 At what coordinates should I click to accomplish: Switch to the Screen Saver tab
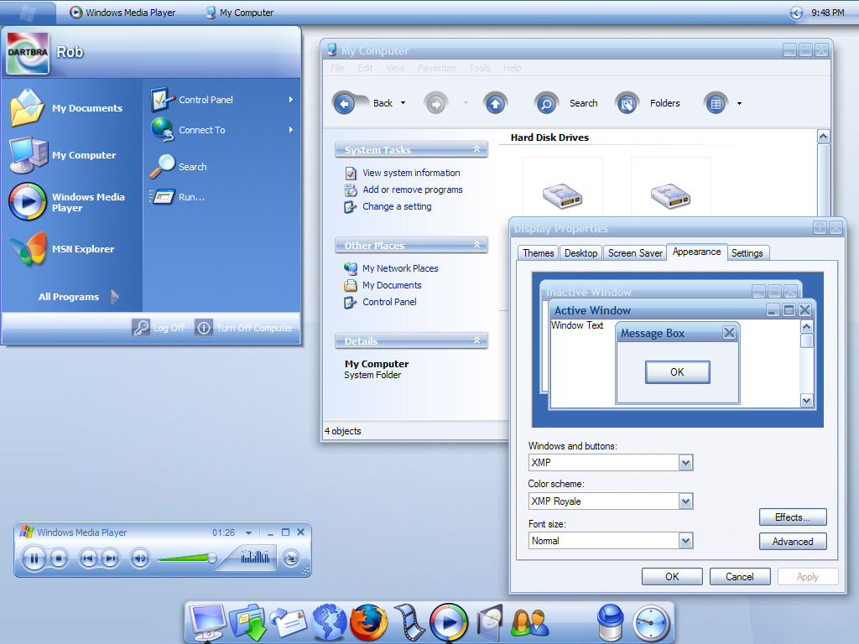(x=635, y=253)
